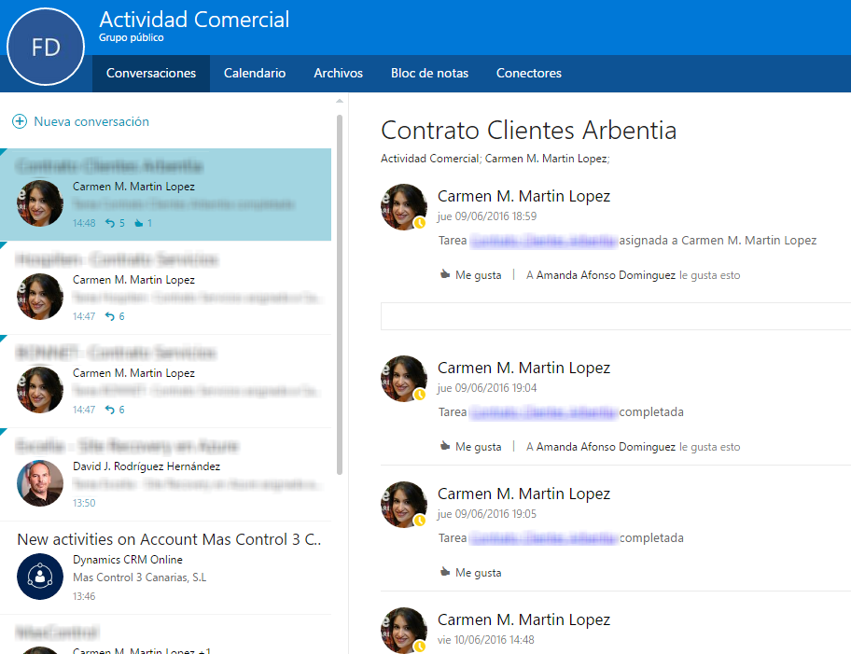851x654 pixels.
Task: Open the Archivos tab
Action: [x=338, y=73]
